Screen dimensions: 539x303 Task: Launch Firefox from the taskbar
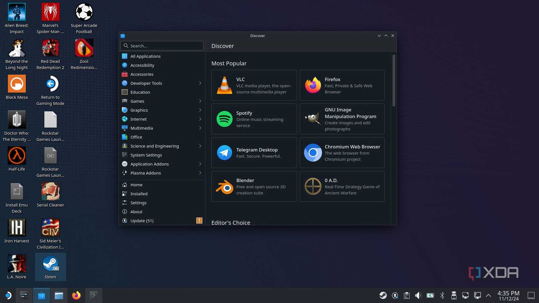pos(76,295)
